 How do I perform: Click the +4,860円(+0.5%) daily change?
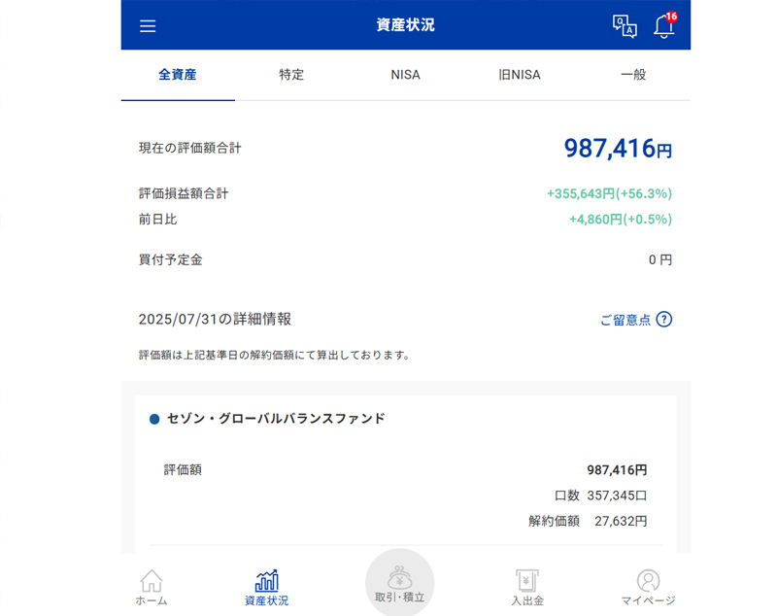[x=621, y=220]
